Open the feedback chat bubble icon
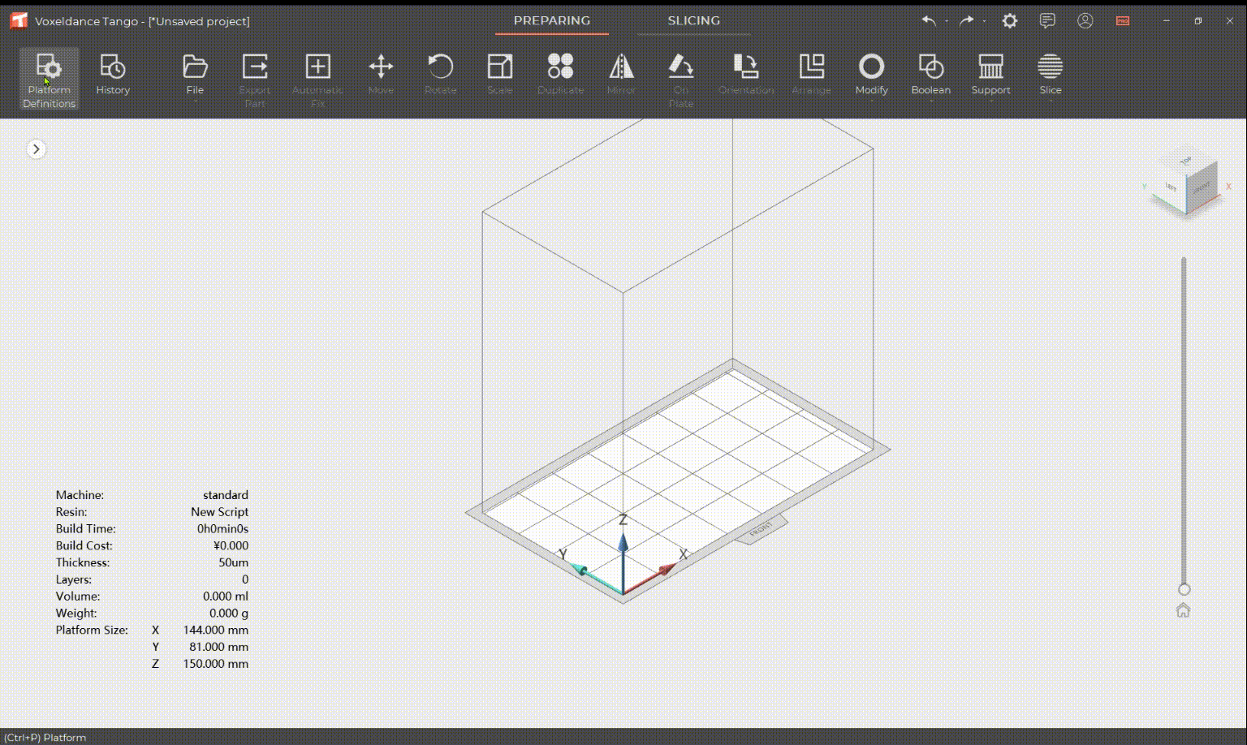The width and height of the screenshot is (1247, 745). point(1047,21)
